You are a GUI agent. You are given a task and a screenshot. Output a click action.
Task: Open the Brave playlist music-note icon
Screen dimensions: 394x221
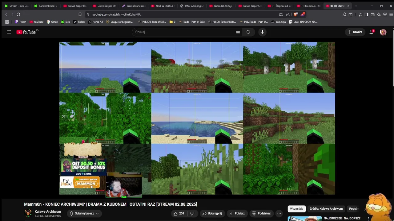coord(360,14)
